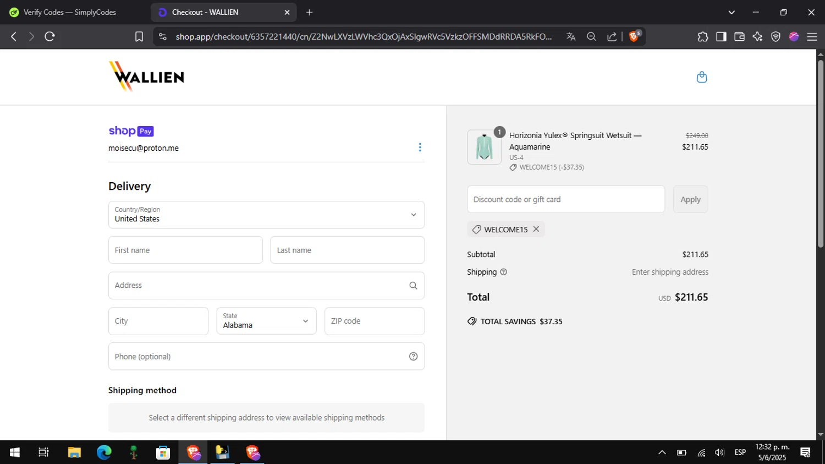This screenshot has height=464, width=825.
Task: Click the browser back arrow
Action: 14,36
